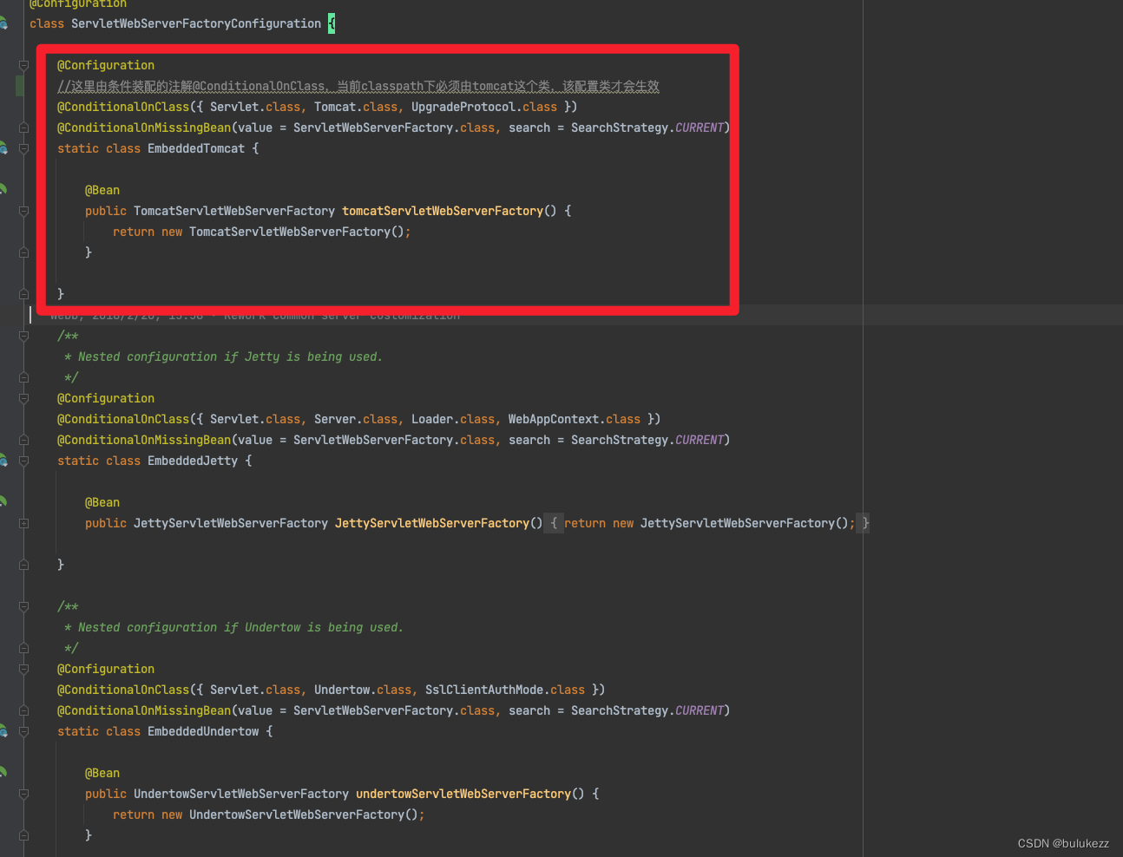Click Spring gutter icon beside ServletWebServerFactoryConfiguration class line

point(3,23)
